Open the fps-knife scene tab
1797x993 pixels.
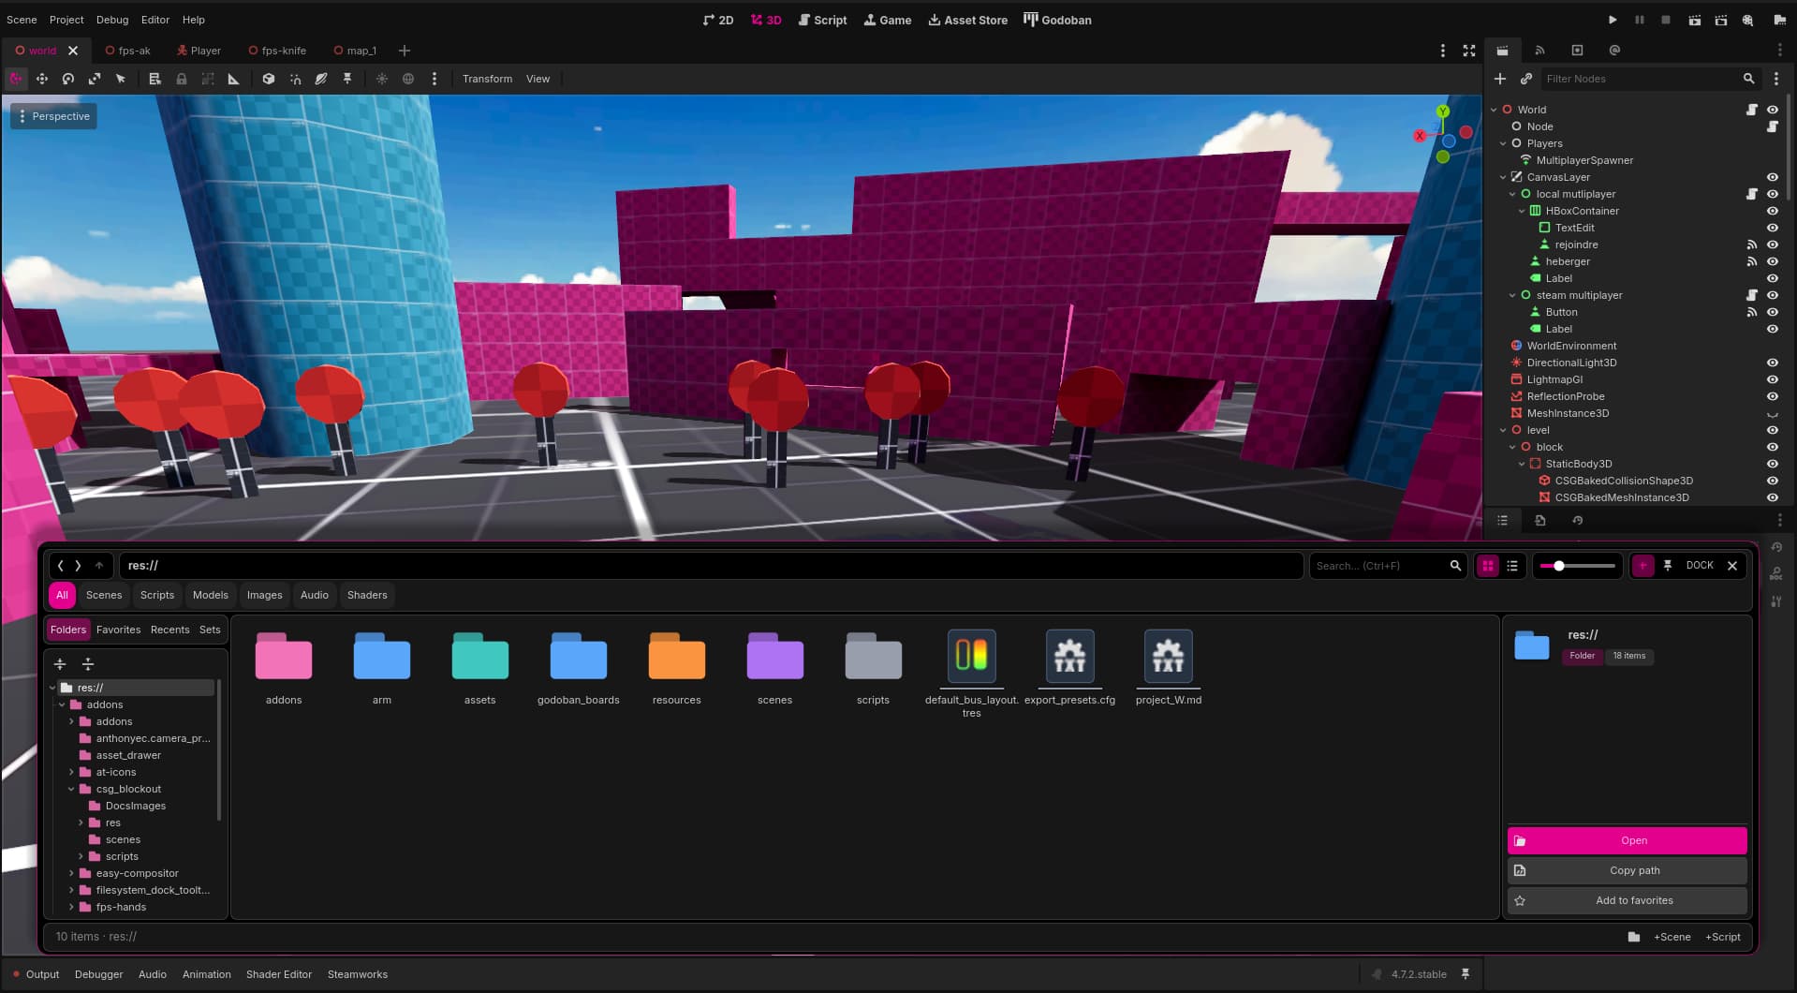[x=277, y=51]
